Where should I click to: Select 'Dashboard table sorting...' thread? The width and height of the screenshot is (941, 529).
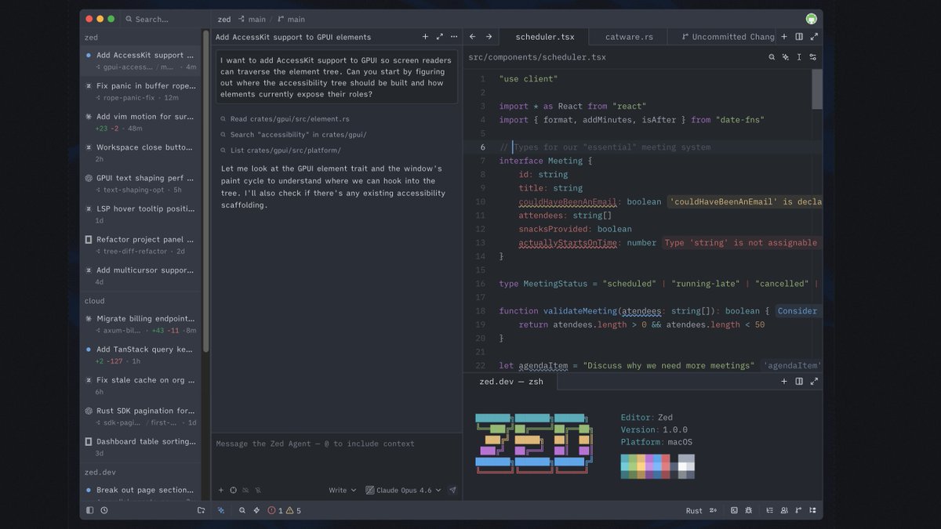tap(140, 447)
